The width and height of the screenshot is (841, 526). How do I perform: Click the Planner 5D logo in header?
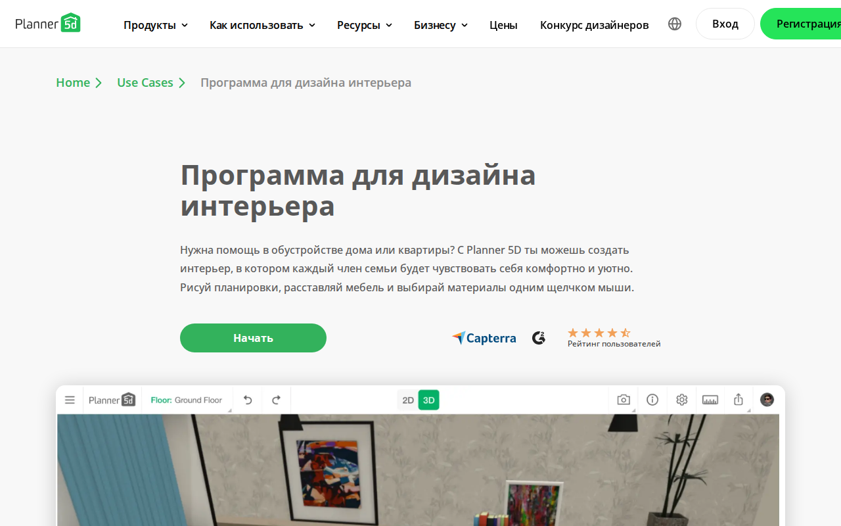[x=48, y=23]
